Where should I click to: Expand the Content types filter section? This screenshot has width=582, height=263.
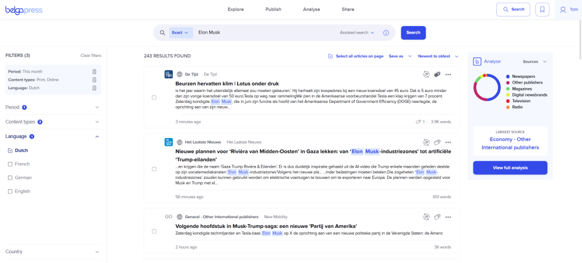(53, 122)
